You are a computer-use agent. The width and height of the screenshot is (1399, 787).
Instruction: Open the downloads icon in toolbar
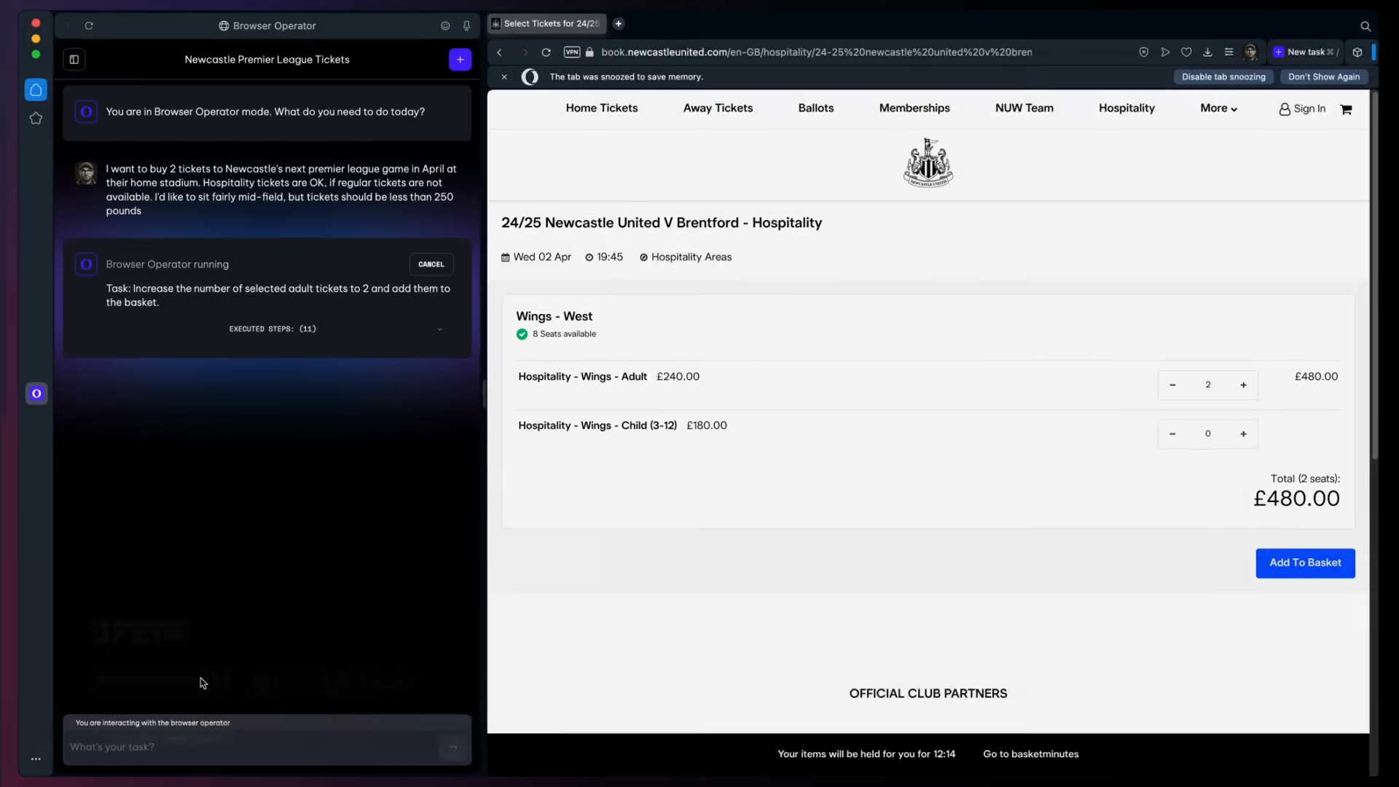point(1207,52)
